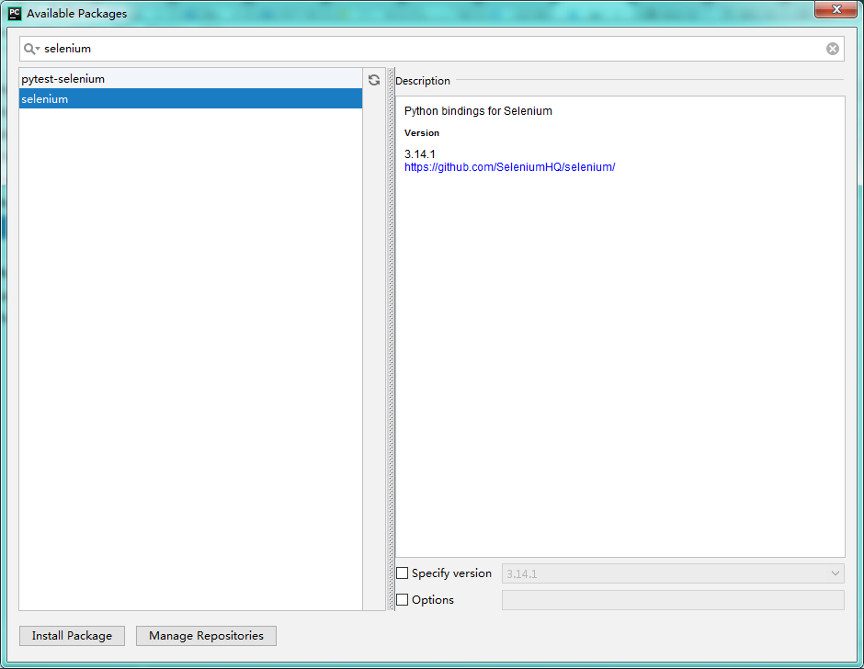The image size is (864, 669).
Task: Click the Description panel header label
Action: point(423,81)
